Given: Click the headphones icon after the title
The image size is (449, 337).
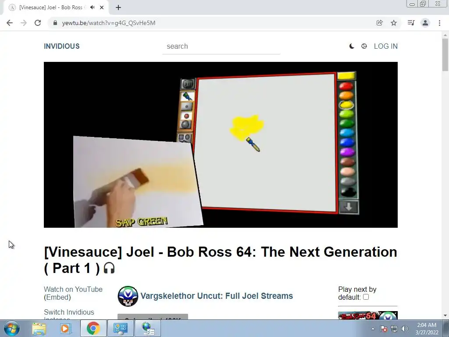Looking at the screenshot, I should 109,269.
